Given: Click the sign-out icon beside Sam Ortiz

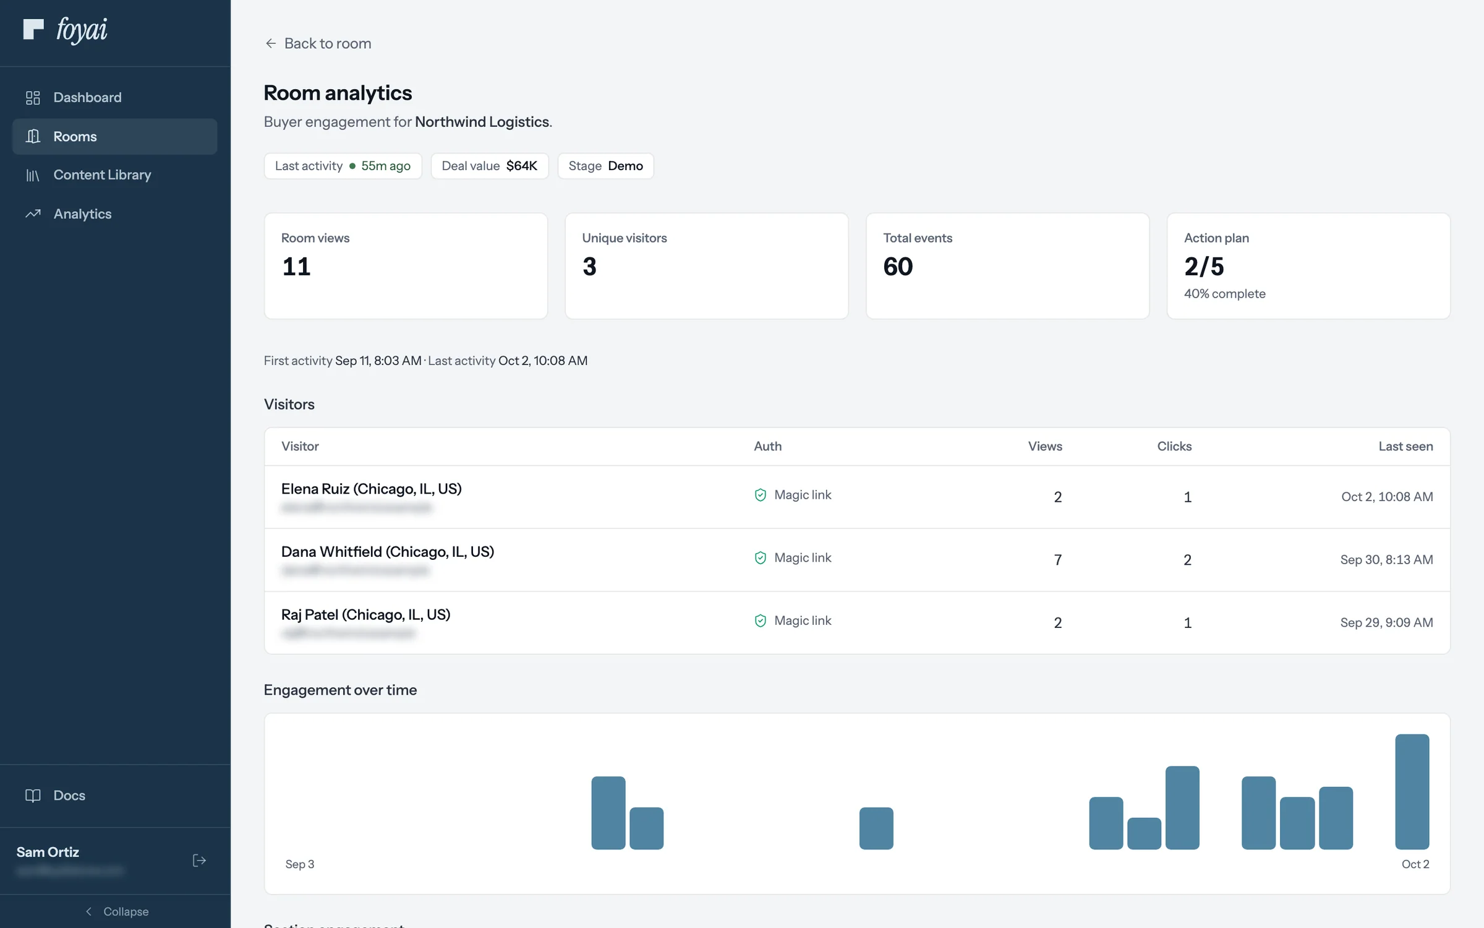Looking at the screenshot, I should coord(199,861).
